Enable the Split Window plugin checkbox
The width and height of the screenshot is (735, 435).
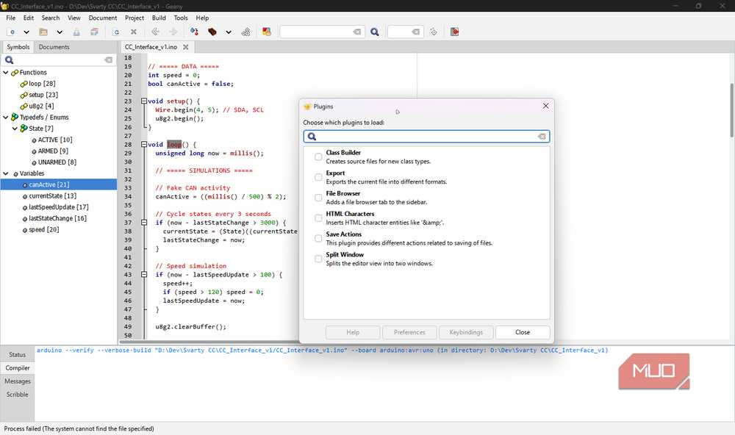tap(318, 259)
